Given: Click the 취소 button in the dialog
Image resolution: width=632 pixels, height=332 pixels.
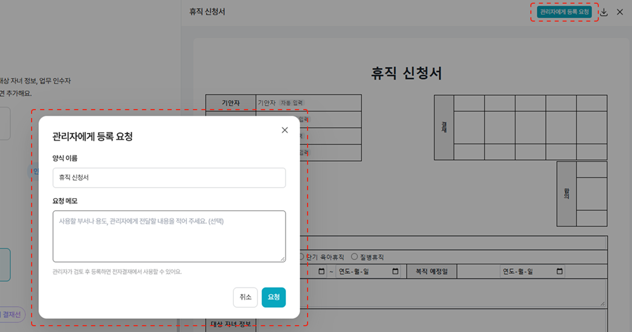Looking at the screenshot, I should [245, 297].
